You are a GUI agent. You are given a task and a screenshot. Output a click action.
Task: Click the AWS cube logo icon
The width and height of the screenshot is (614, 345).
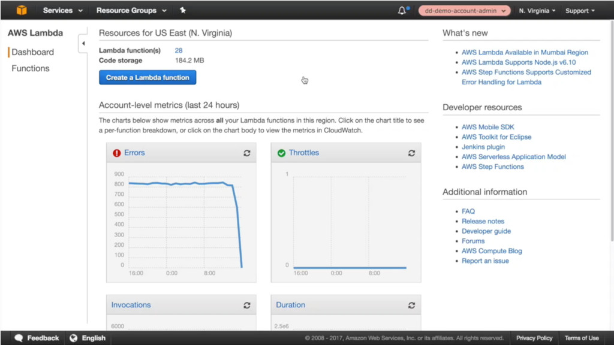pos(22,10)
